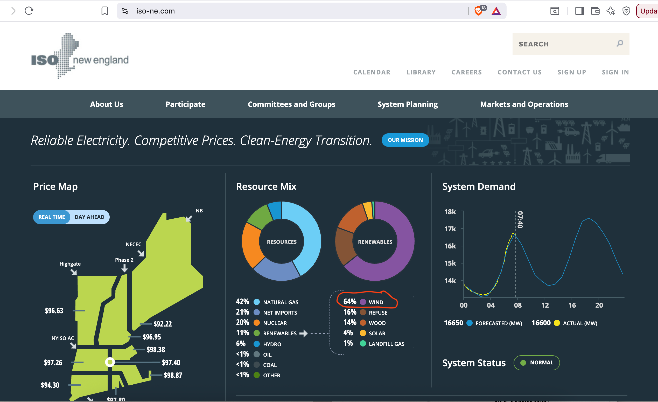Click the Leo AI sparkle icon

(611, 11)
